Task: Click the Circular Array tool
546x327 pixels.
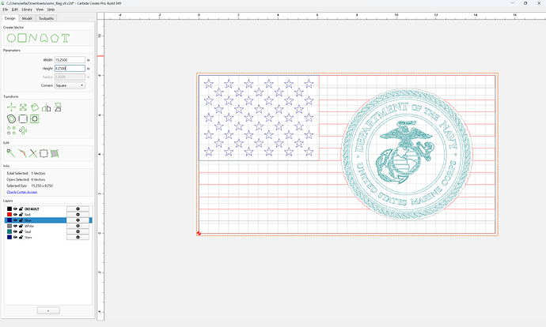Action: pyautogui.click(x=23, y=130)
